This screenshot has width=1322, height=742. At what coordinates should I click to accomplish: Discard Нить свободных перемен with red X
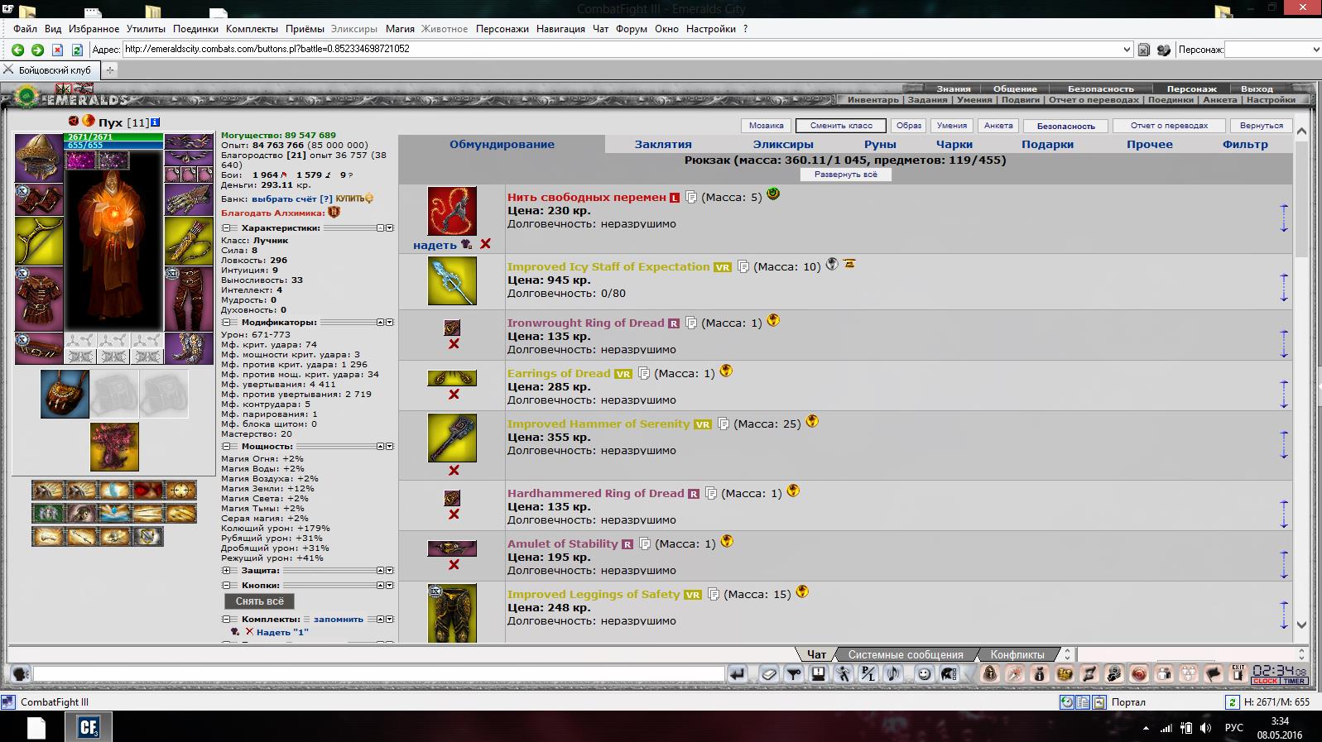[x=486, y=244]
